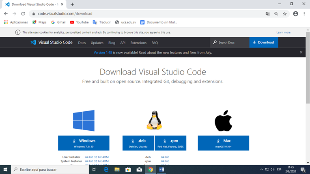Click the ESP language indicator
Viewport: 310px width, 174px height.
pos(279,170)
